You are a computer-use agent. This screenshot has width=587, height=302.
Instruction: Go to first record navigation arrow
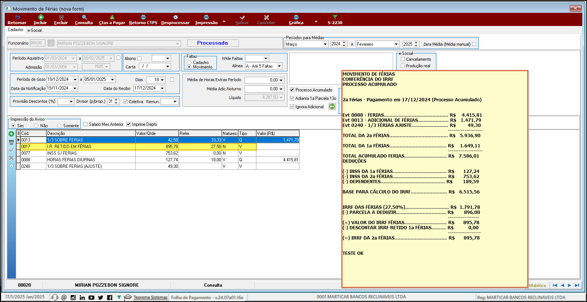555,285
